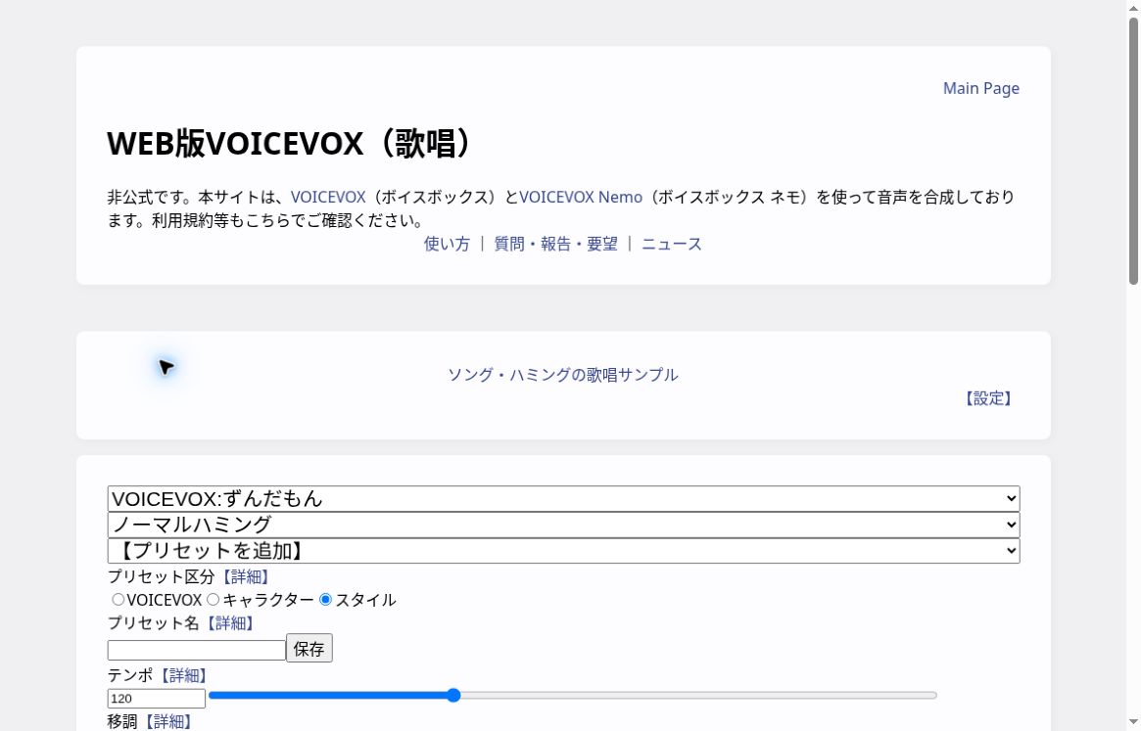Show 詳細 for 移調
Image resolution: width=1141 pixels, height=731 pixels.
coord(168,721)
